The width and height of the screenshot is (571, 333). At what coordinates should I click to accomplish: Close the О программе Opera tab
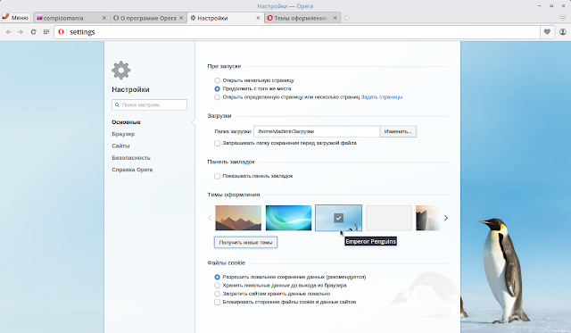[181, 18]
